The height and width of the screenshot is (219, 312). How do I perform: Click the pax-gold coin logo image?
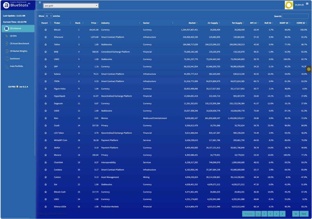pyautogui.click(x=289, y=5)
